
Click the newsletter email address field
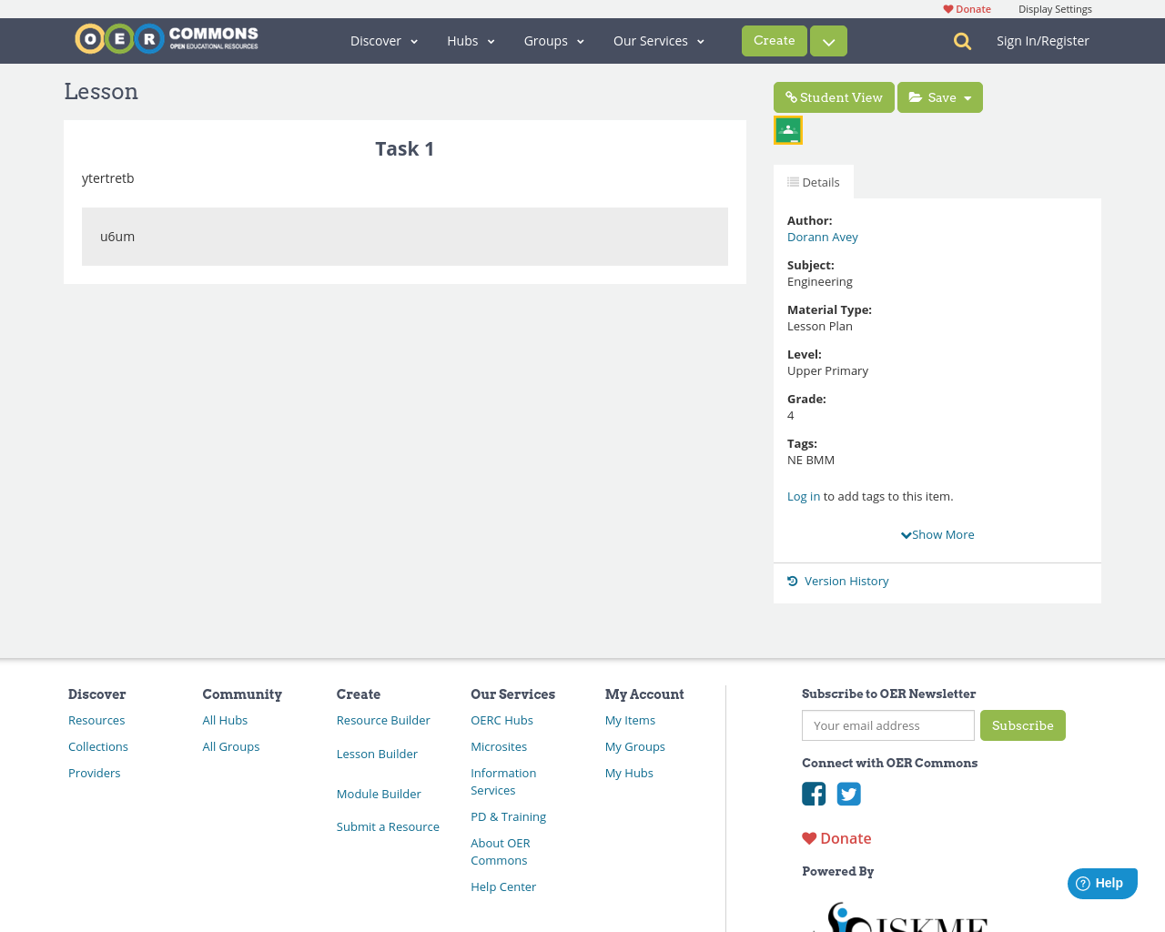coord(887,725)
